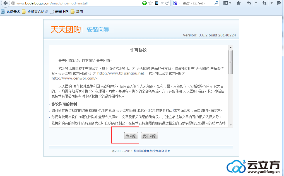
Task: Click the http://www.ttTuangou.net URL text
Action: pos(121,73)
